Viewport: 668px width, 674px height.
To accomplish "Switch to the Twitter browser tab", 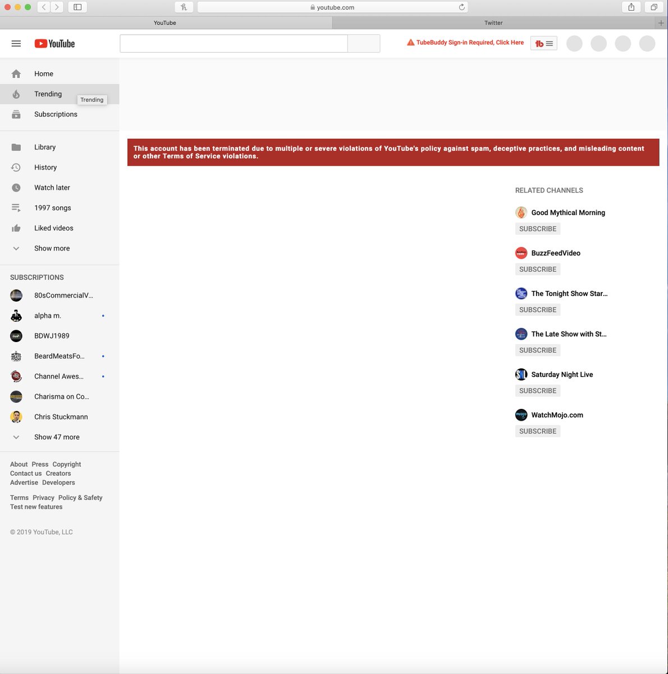I will pyautogui.click(x=493, y=23).
